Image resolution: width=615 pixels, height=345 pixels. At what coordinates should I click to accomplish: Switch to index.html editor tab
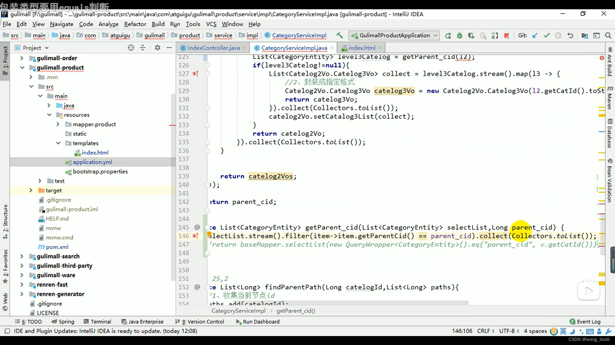point(361,48)
